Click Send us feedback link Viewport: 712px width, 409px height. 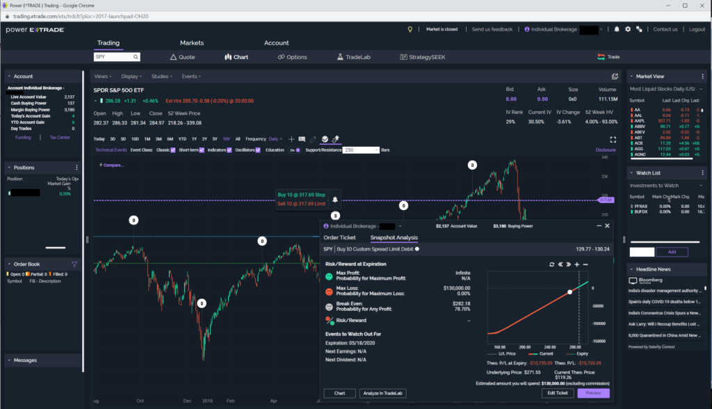(x=492, y=29)
